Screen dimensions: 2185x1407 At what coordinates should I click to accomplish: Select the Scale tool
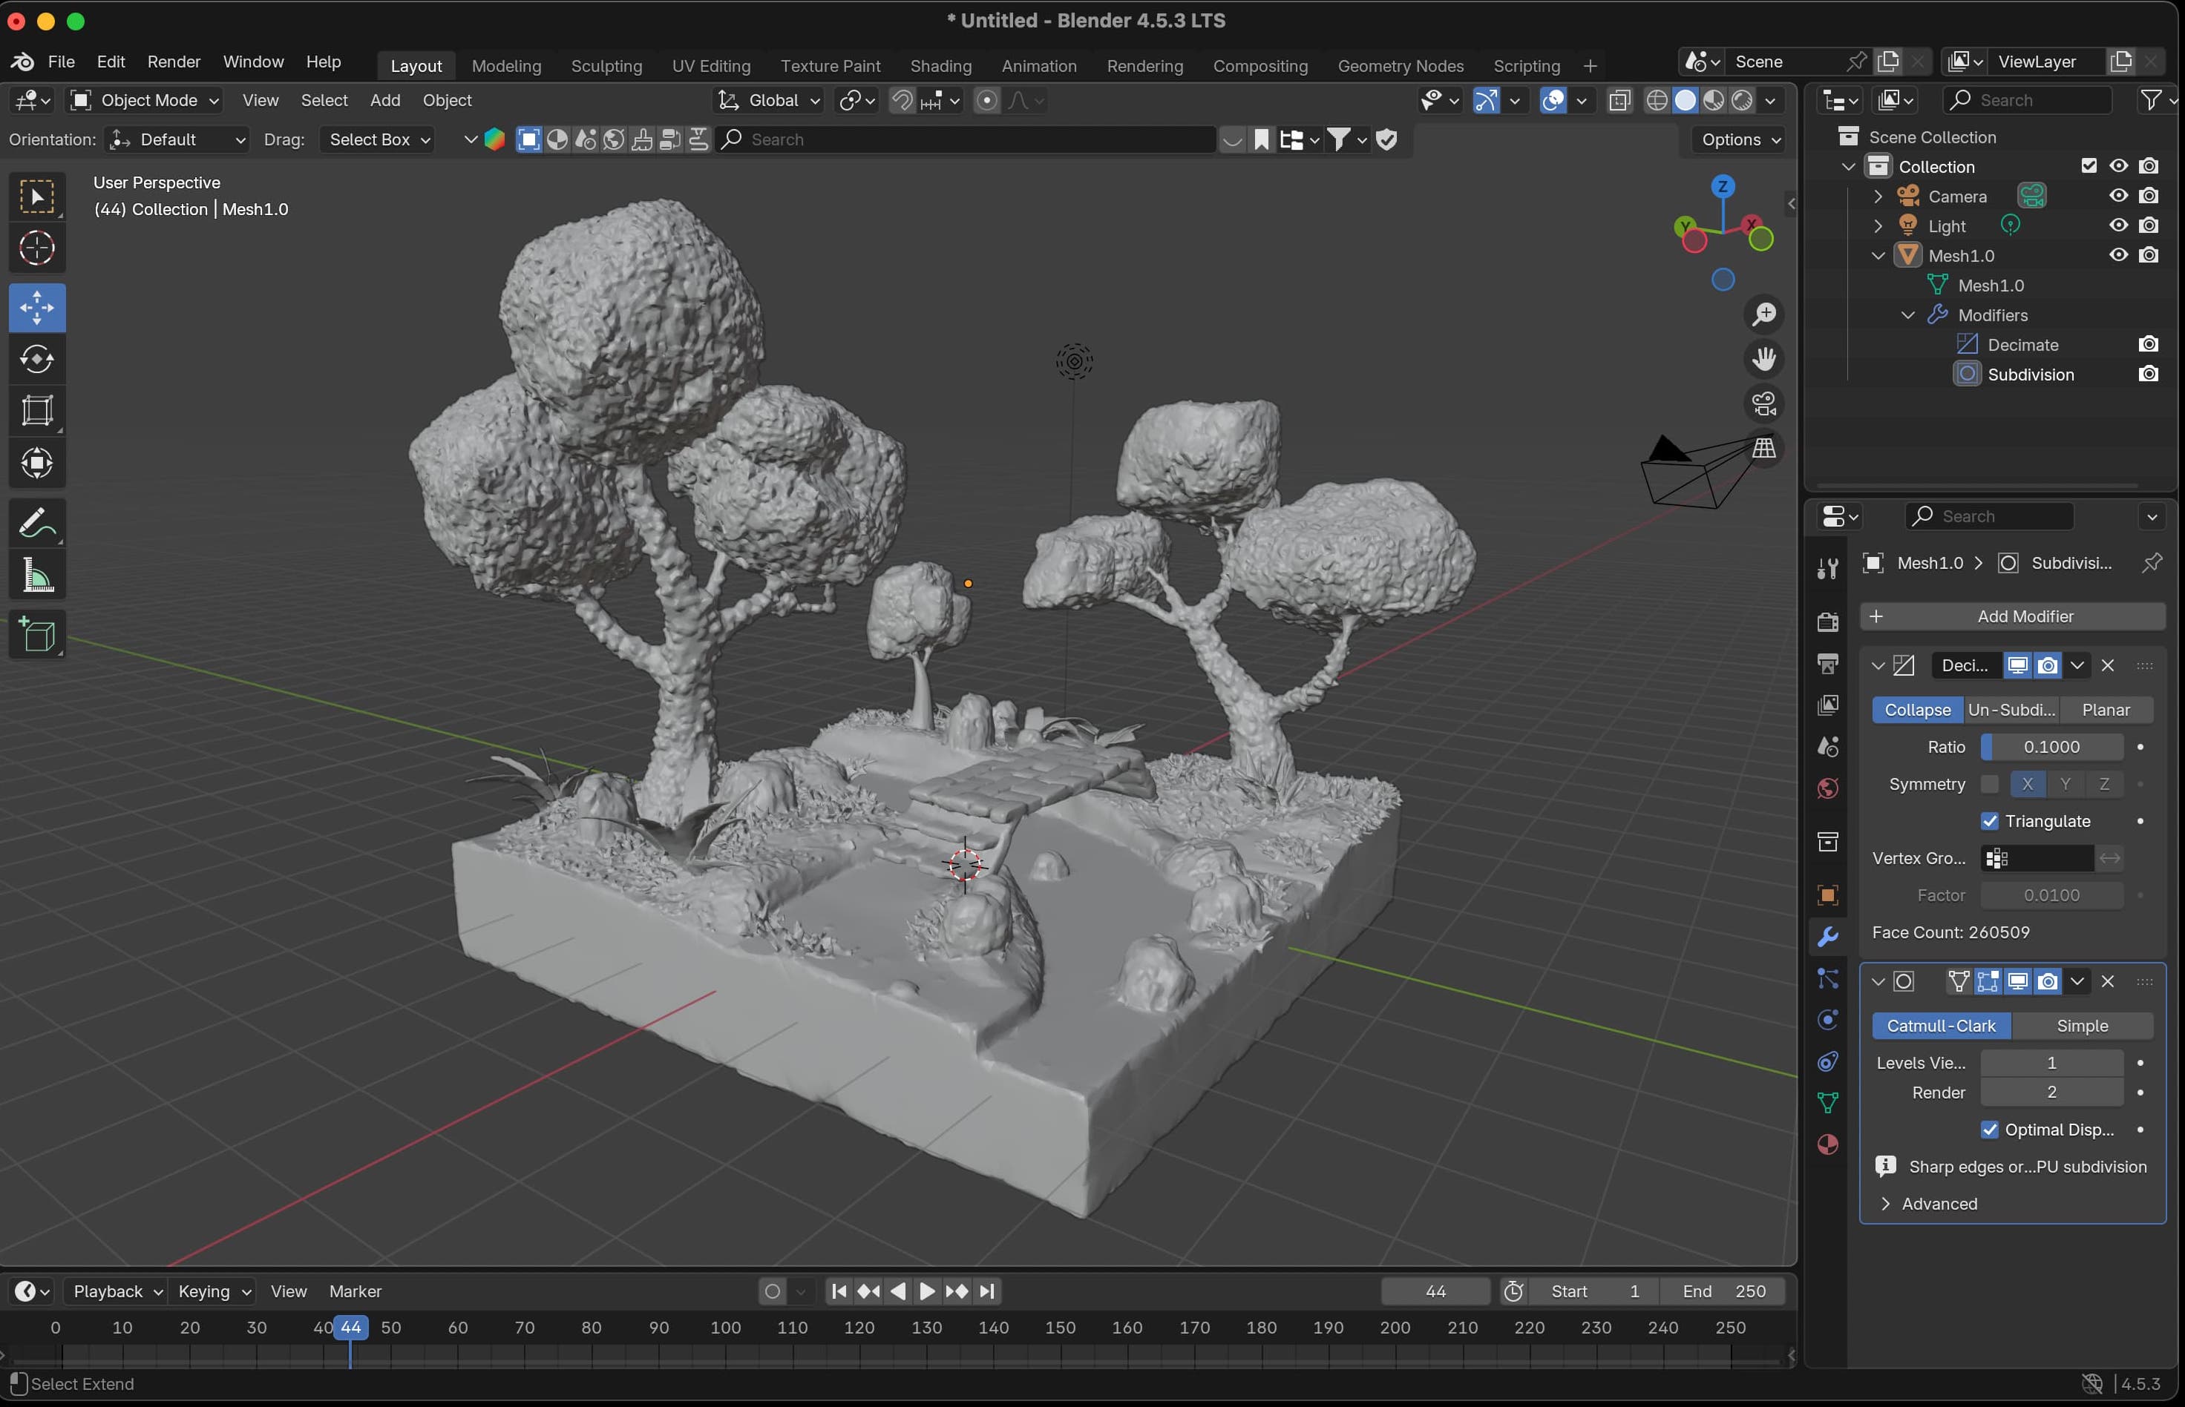point(36,410)
